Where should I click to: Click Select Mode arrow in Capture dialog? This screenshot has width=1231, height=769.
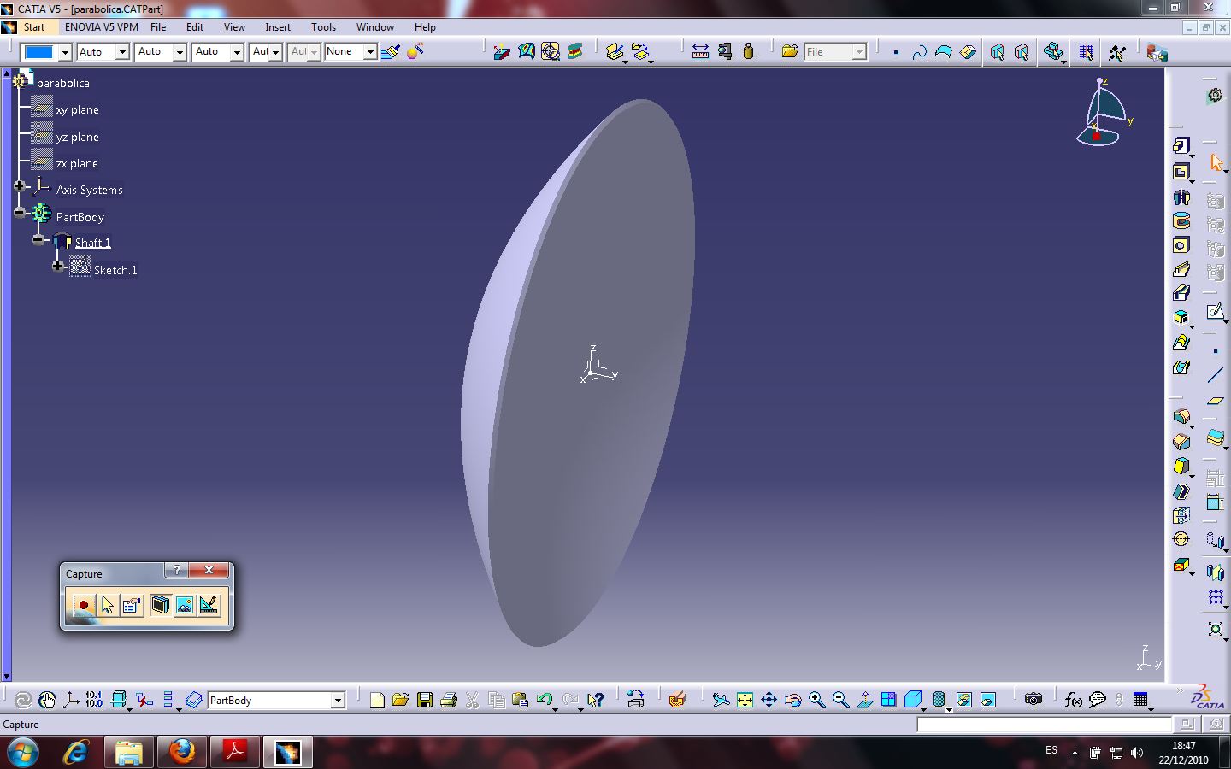tap(108, 605)
